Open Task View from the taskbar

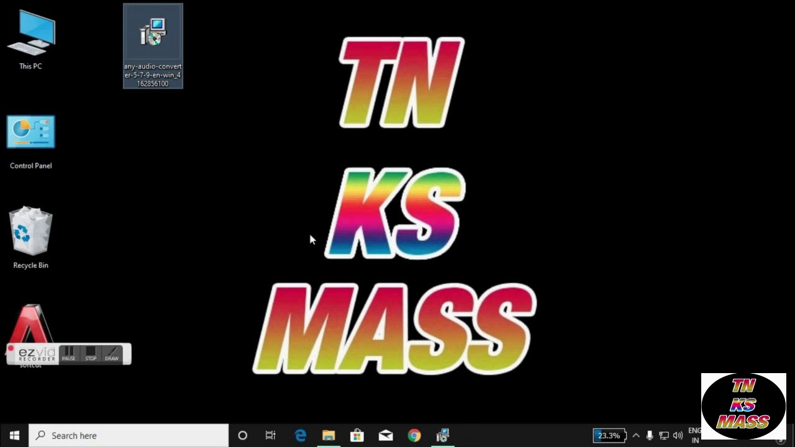(270, 435)
